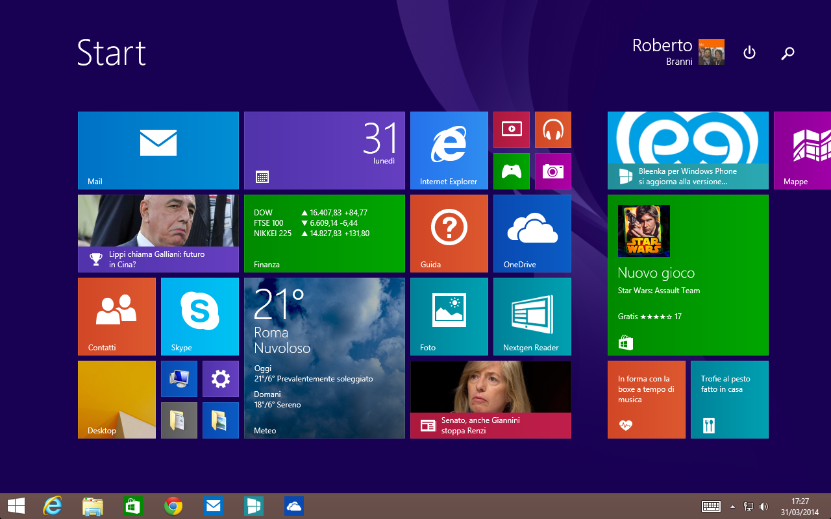Open the Camera tile

pos(553,171)
